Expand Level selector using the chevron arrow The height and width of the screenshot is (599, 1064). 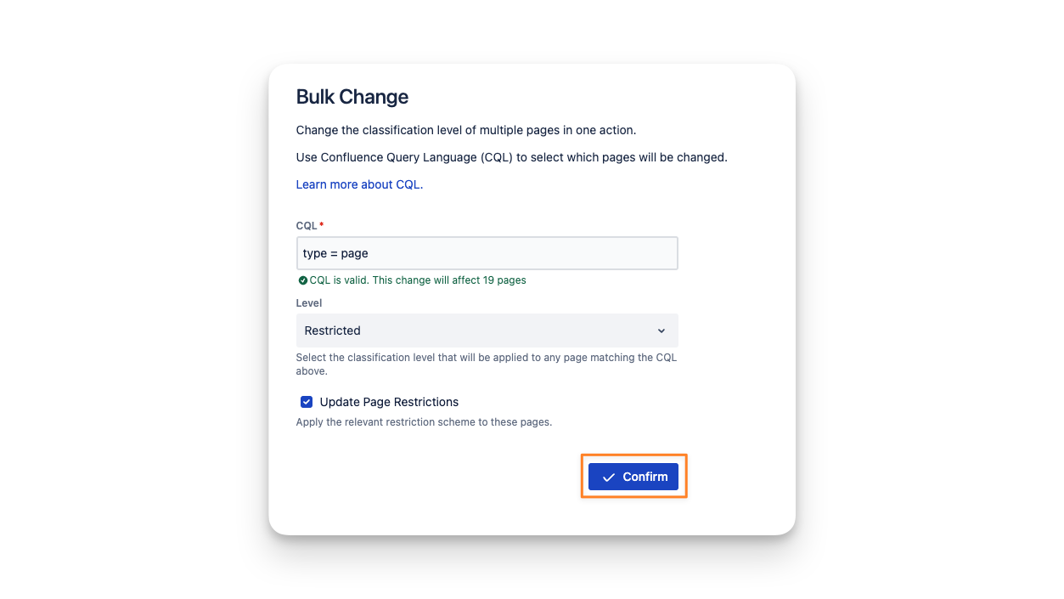[661, 331]
